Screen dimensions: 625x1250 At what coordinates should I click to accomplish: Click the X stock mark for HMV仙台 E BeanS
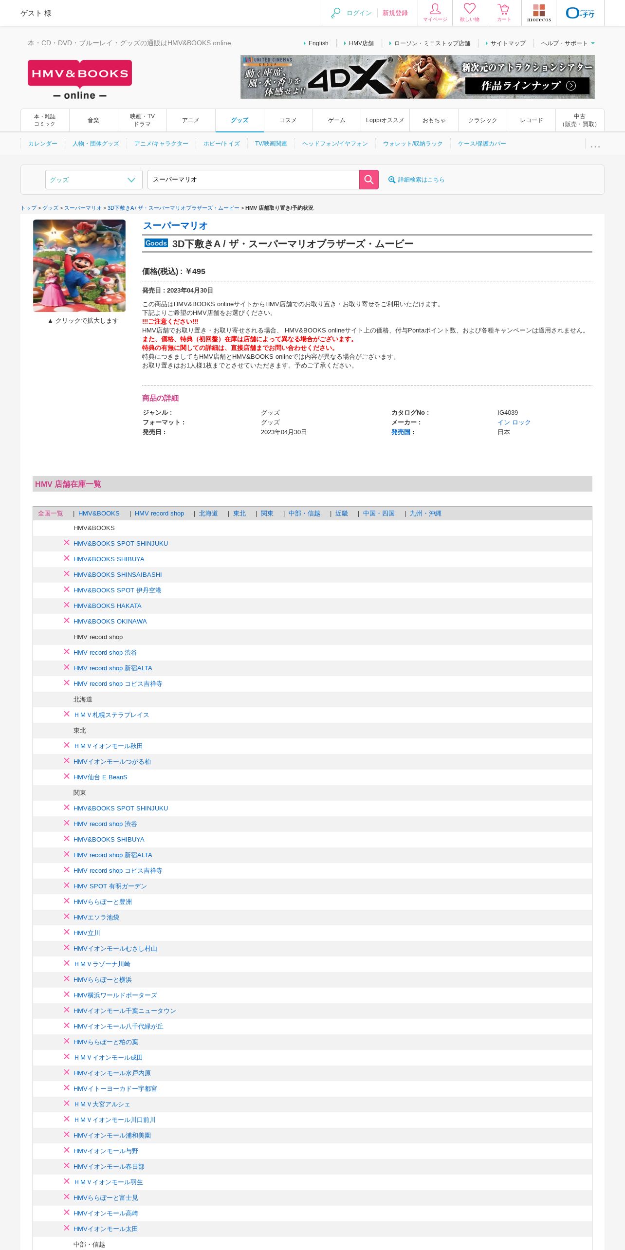[x=67, y=776]
